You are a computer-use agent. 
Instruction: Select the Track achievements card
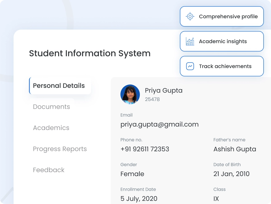(x=222, y=66)
